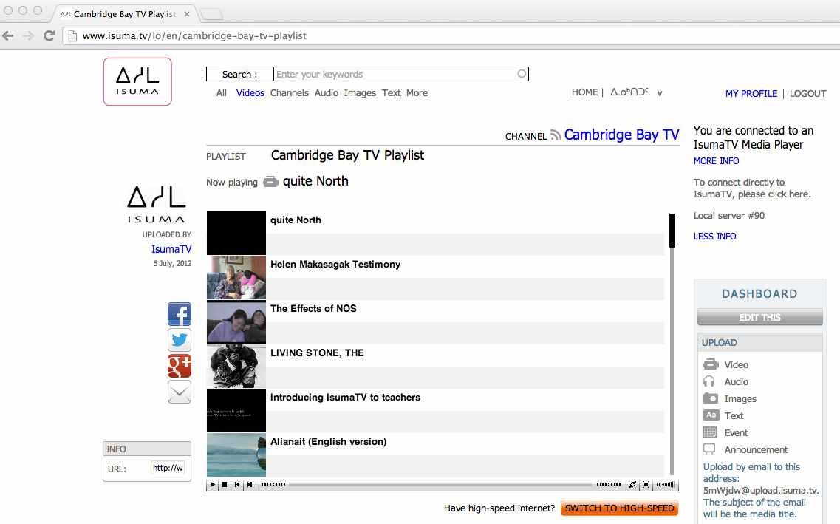Filter search by Videos

point(250,92)
